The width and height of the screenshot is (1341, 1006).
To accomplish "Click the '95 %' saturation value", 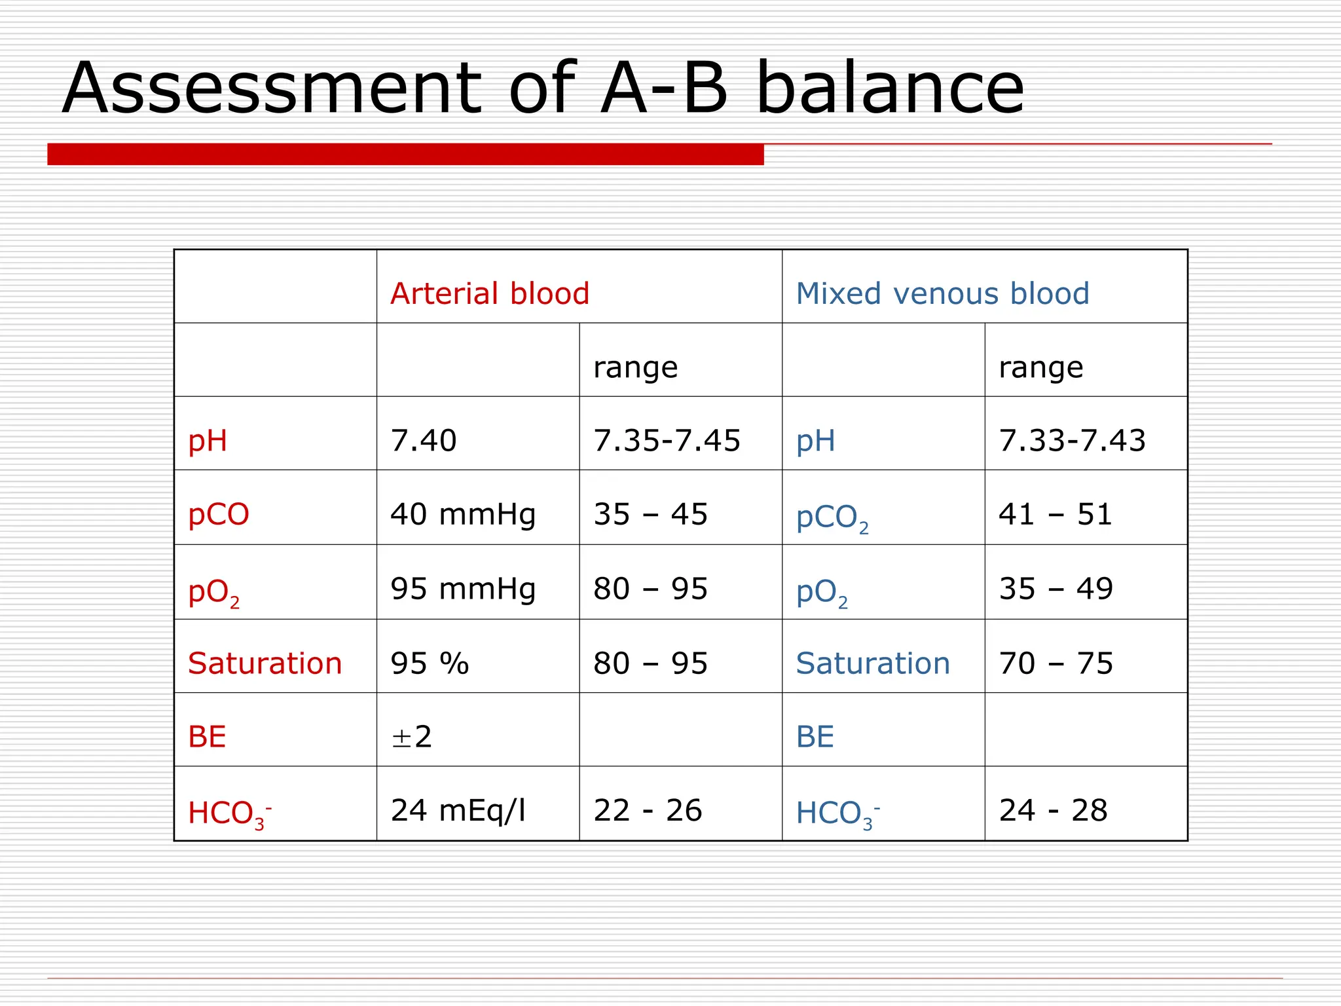I will (430, 663).
